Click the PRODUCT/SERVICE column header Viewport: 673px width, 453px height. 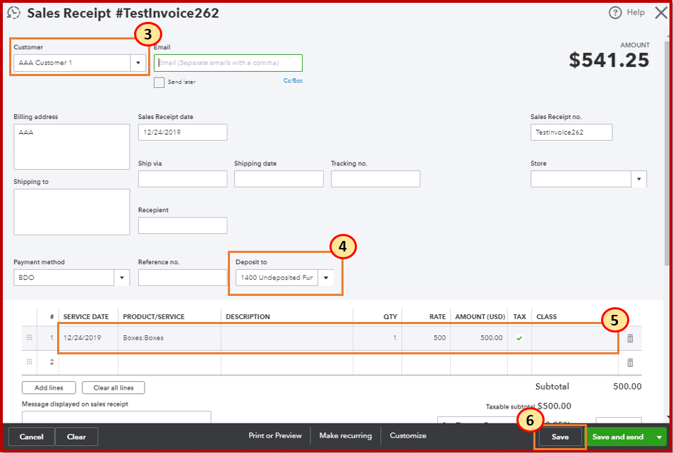coord(154,317)
